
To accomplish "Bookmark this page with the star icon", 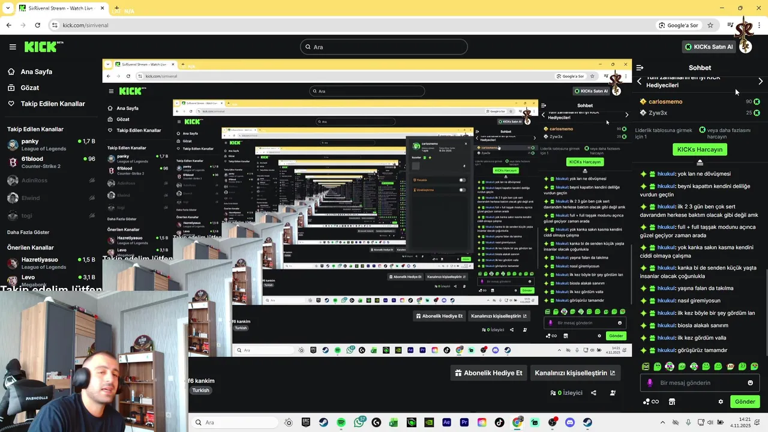I will (710, 25).
